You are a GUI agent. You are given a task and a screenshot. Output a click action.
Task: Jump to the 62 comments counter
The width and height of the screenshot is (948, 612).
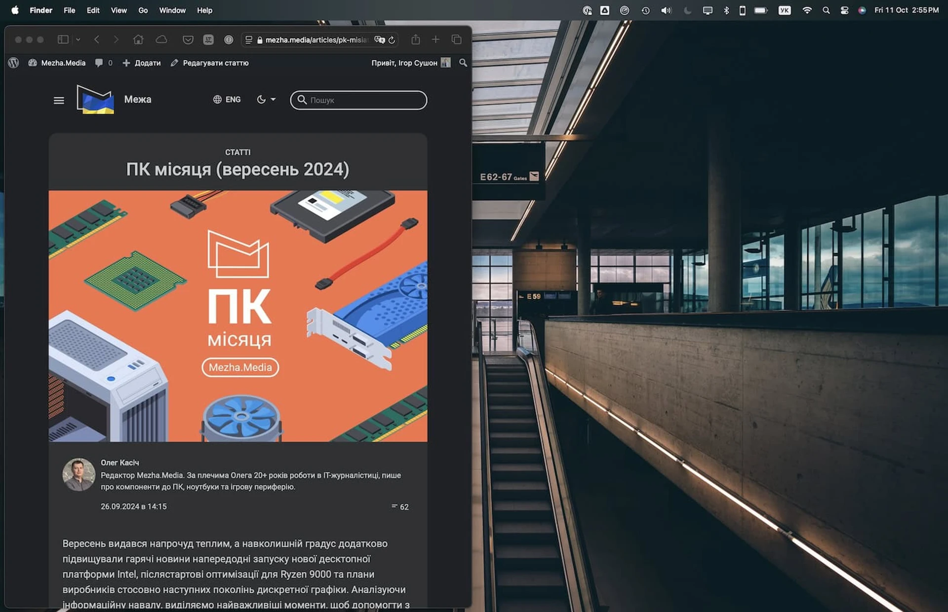point(400,507)
